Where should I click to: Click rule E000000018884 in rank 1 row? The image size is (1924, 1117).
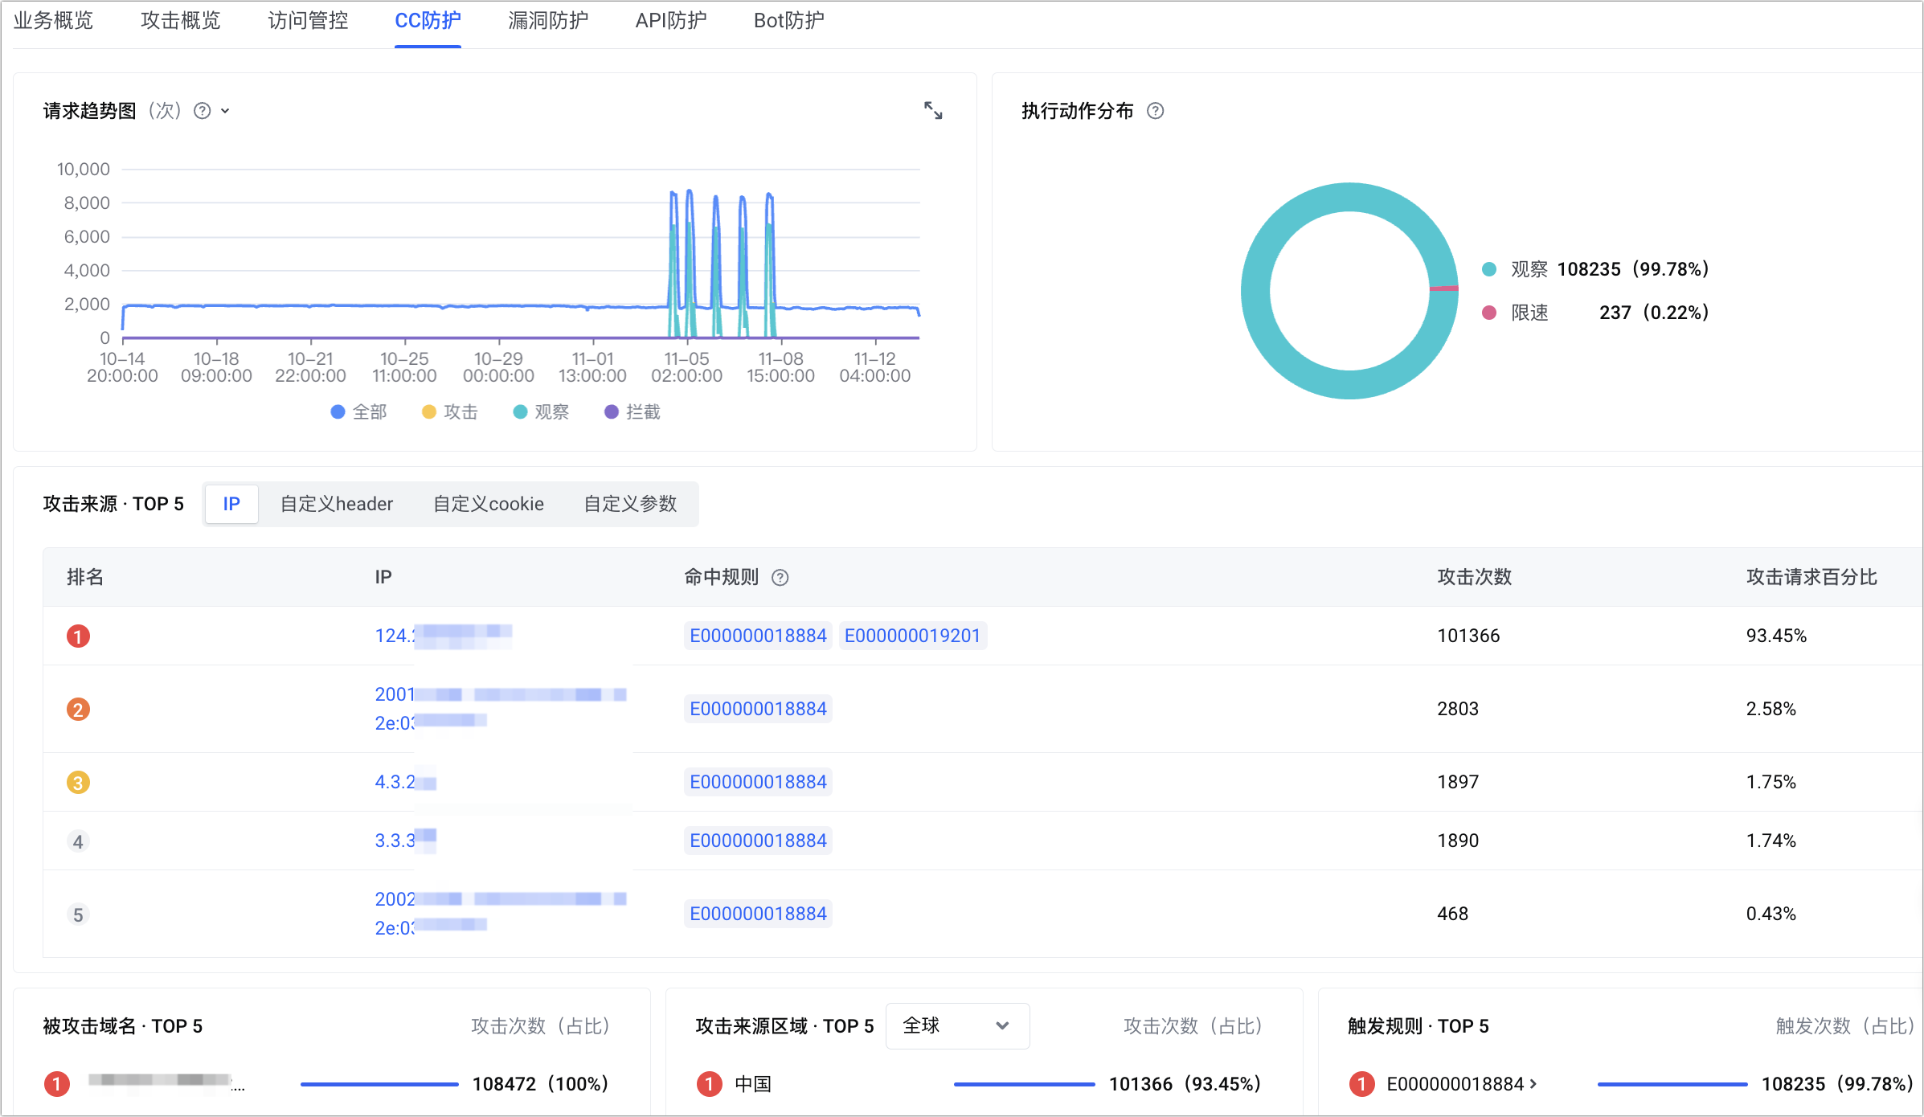(758, 636)
